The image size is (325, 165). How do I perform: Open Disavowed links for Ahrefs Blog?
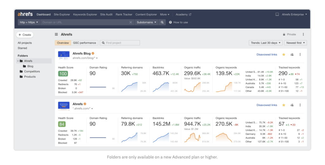click(x=267, y=54)
